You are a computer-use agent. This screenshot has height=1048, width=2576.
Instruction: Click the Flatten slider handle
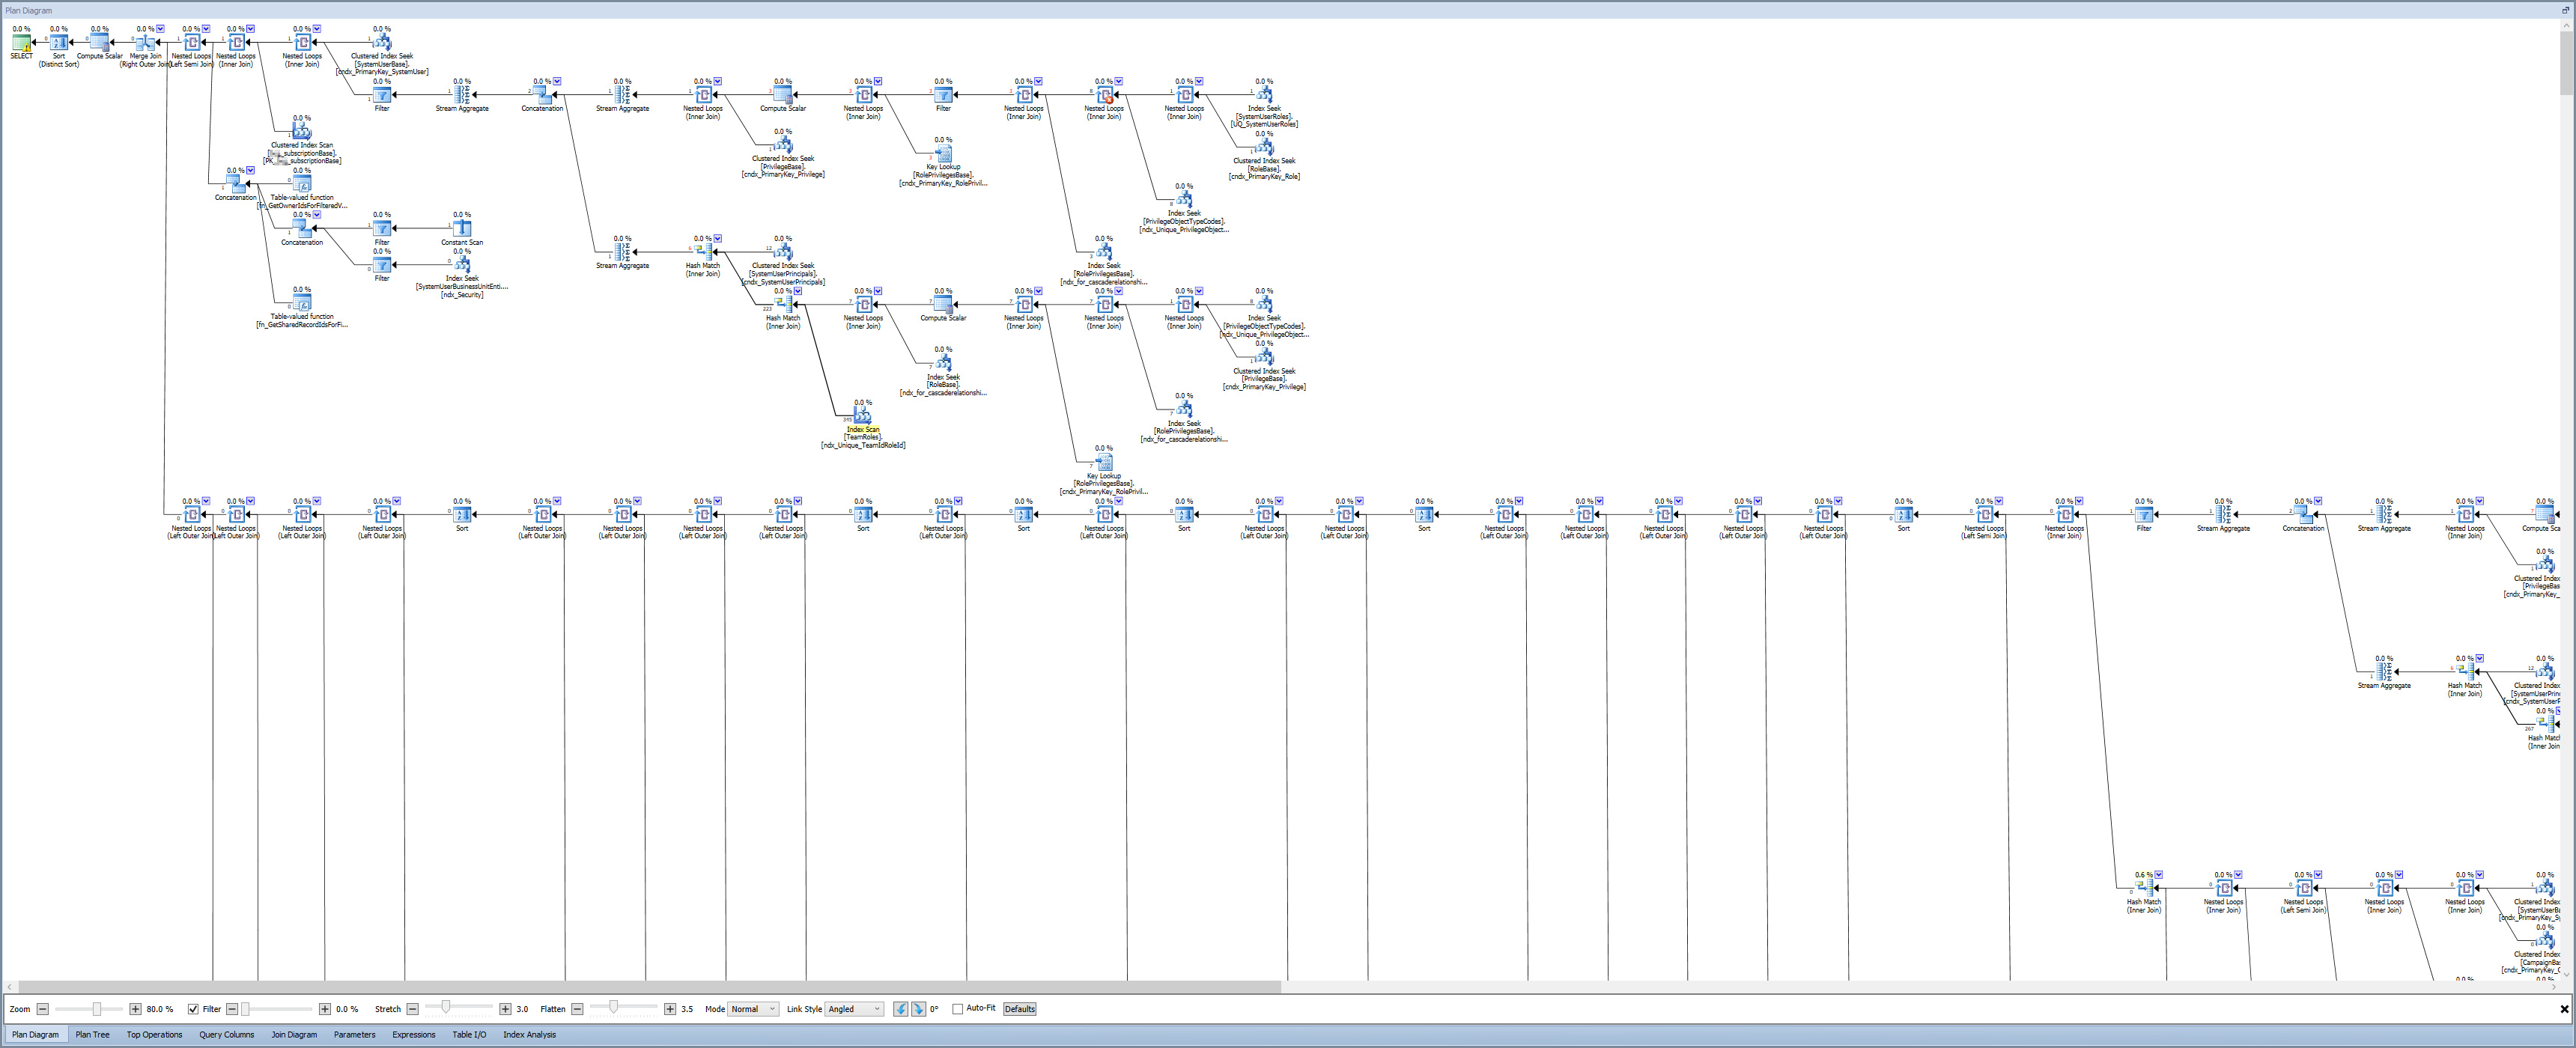614,1007
